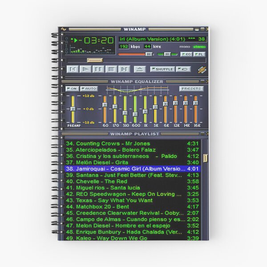The height and width of the screenshot is (267, 267).
Task: Click the equalizer curve graph display
Action: click(x=138, y=90)
